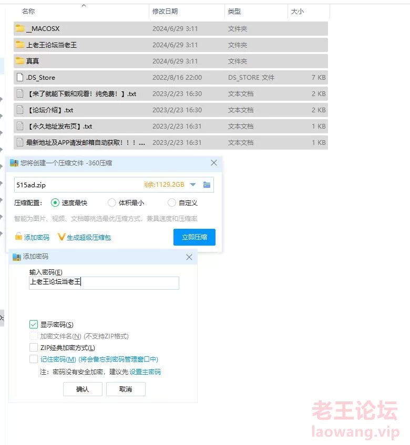Click the 立即压缩 button
The width and height of the screenshot is (410, 445).
click(x=194, y=237)
